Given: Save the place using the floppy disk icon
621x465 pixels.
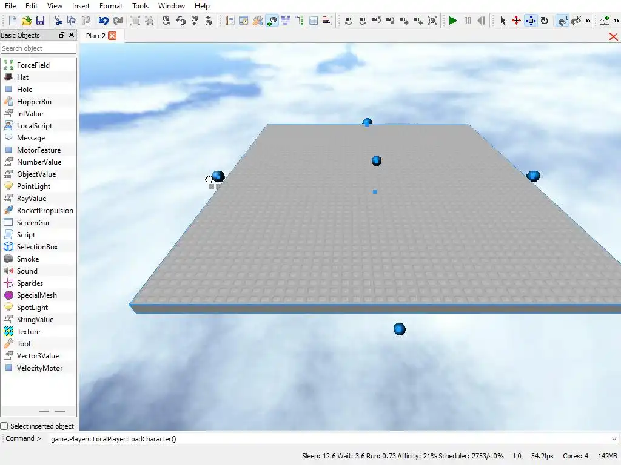Looking at the screenshot, I should tap(40, 21).
